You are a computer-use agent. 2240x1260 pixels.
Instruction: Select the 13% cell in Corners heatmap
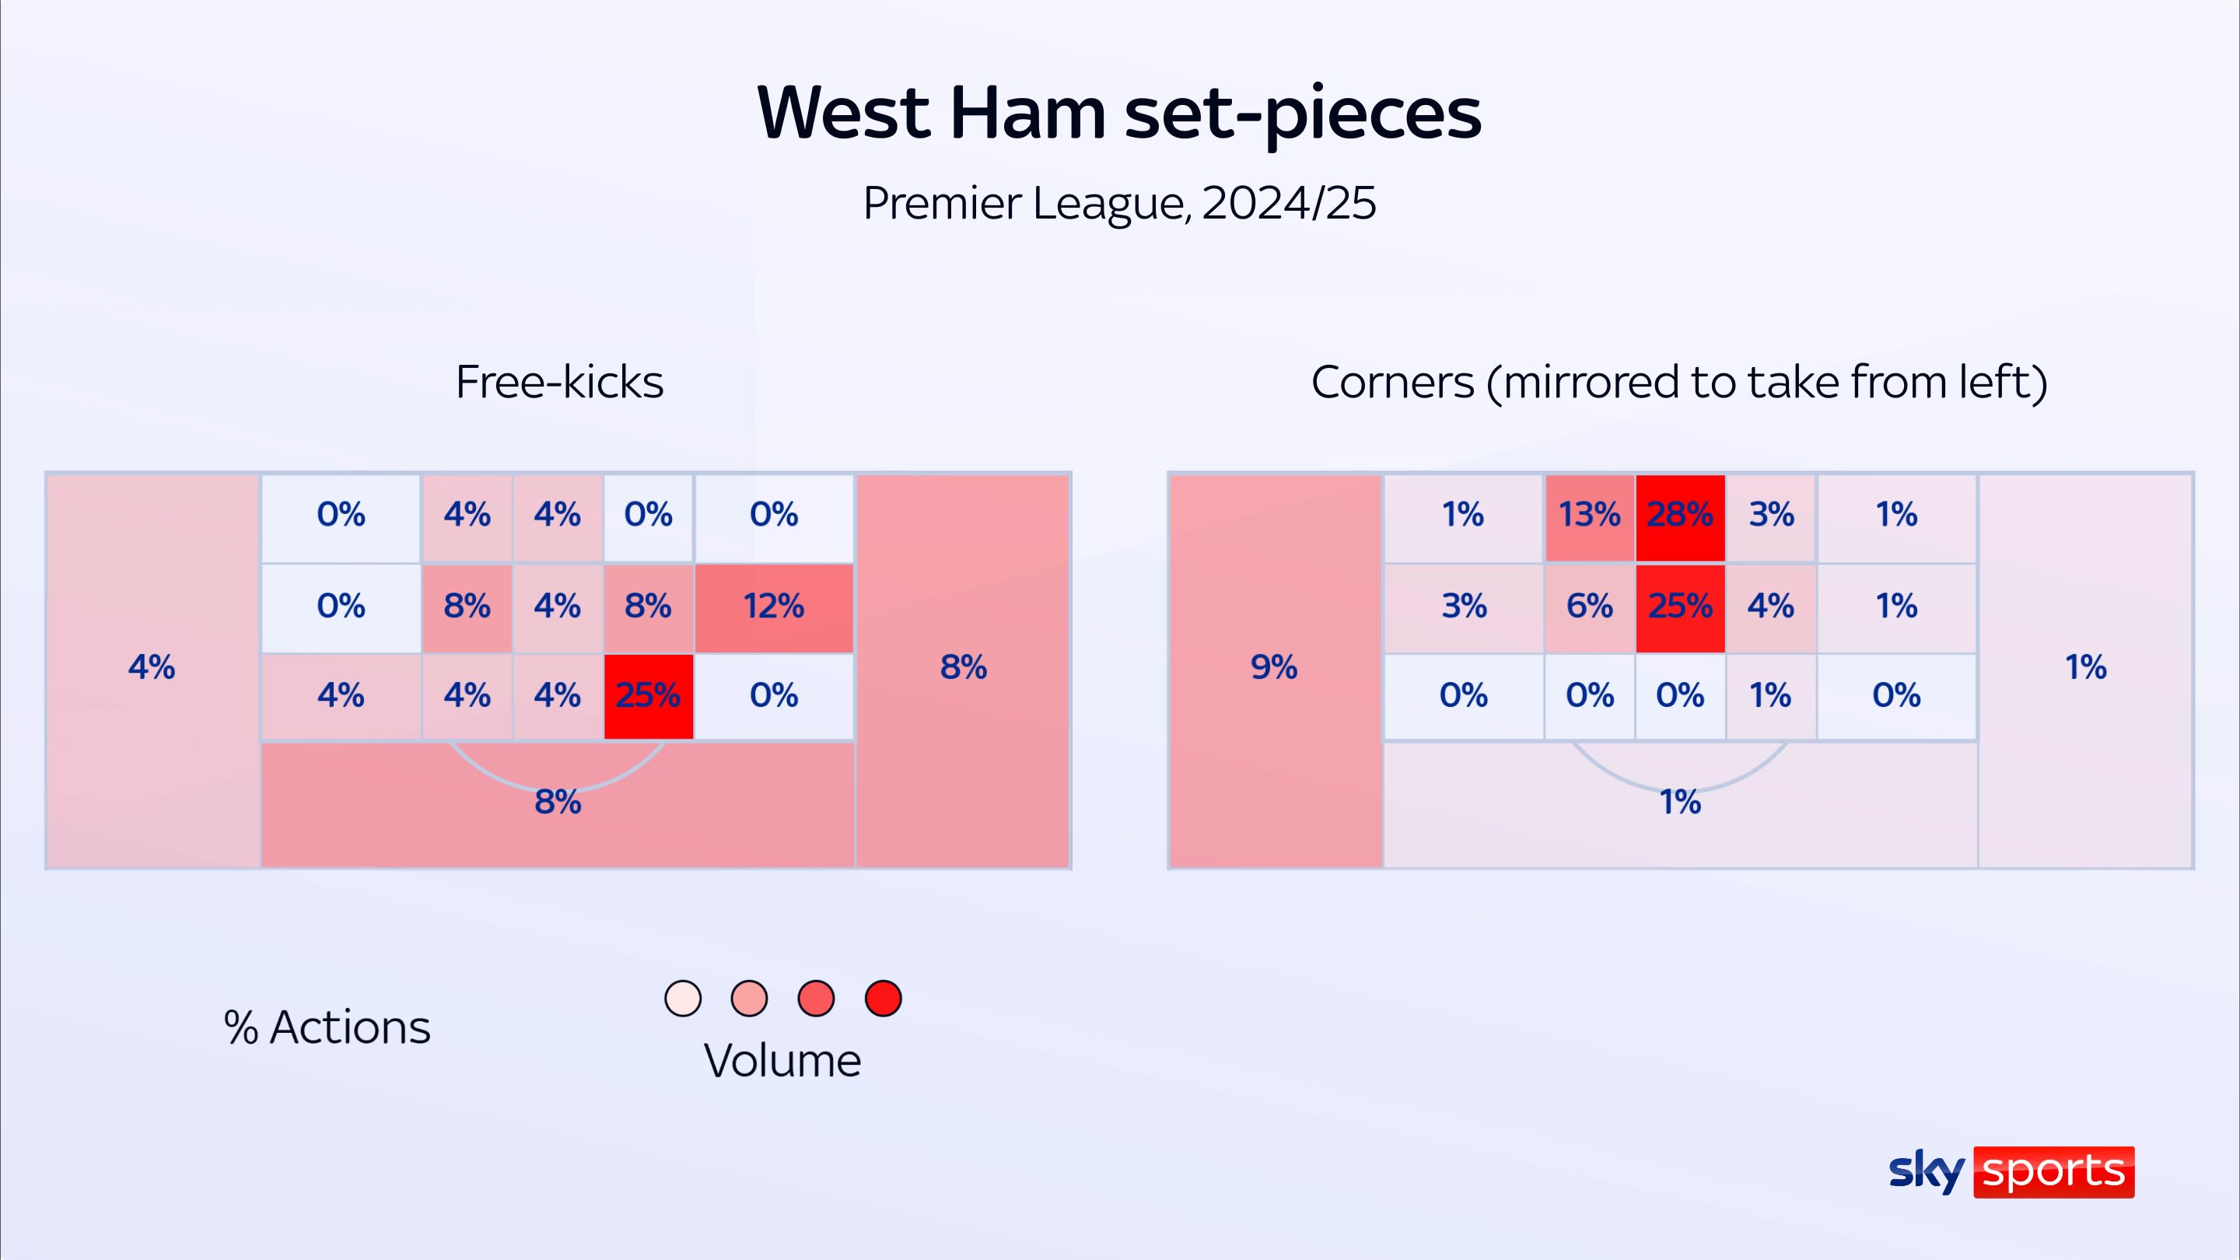(x=1590, y=516)
